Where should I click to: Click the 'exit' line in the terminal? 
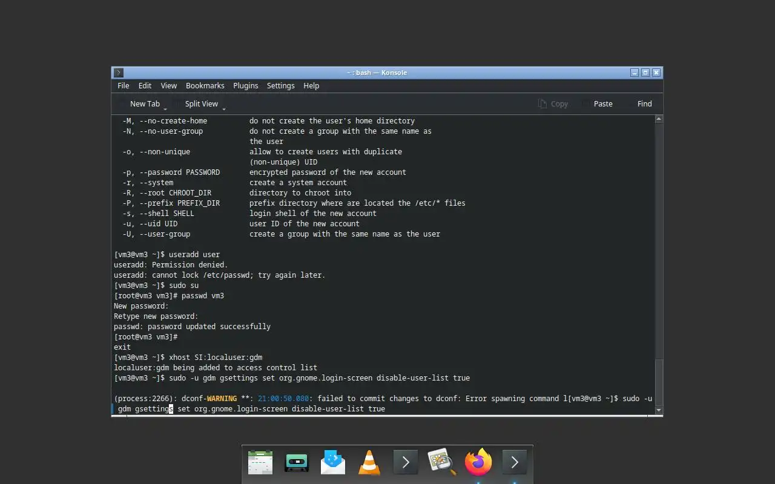(122, 347)
